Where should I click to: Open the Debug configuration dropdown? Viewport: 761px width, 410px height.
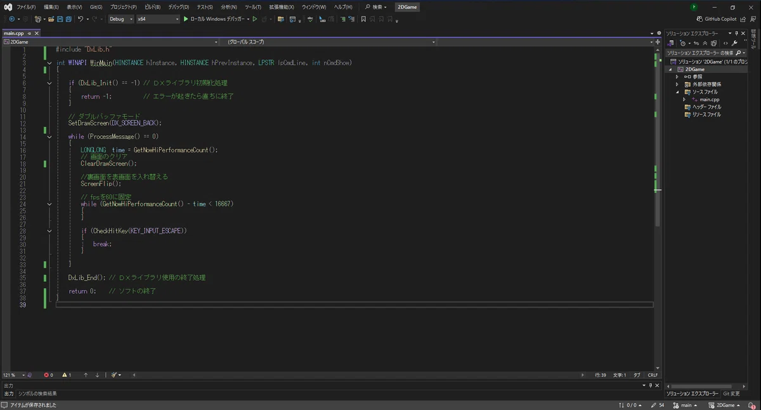[x=120, y=19]
